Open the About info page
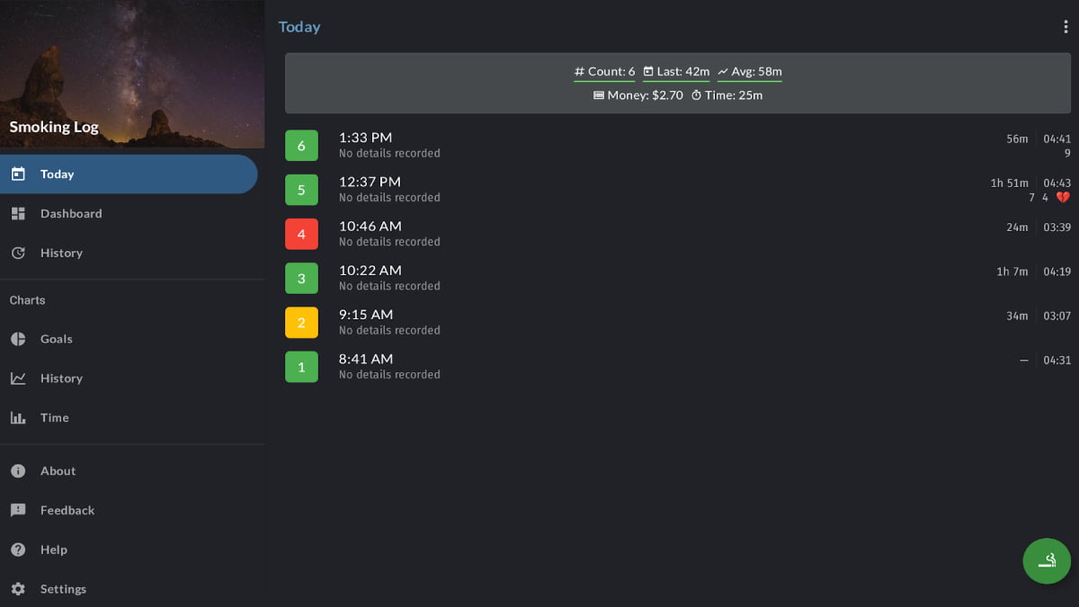Viewport: 1079px width, 607px height. pos(58,471)
